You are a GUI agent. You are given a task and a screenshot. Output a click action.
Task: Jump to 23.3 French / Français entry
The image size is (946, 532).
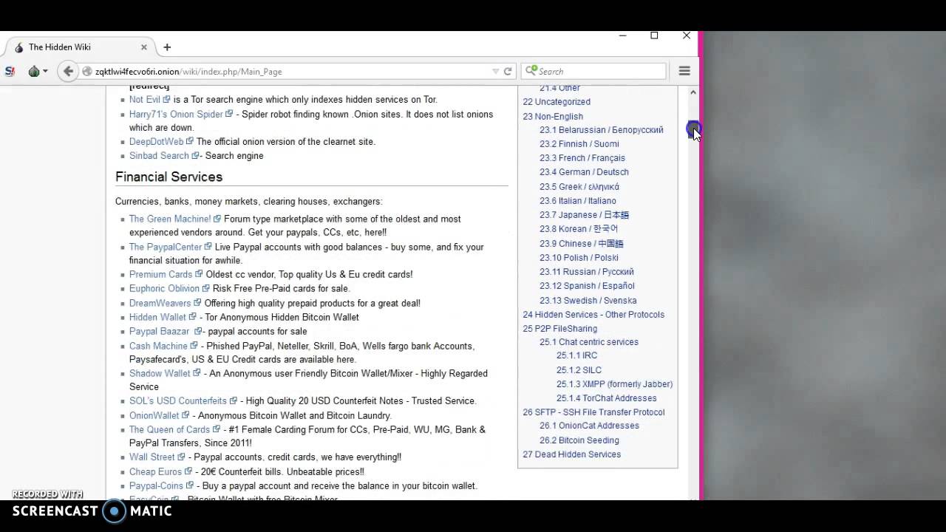point(582,158)
